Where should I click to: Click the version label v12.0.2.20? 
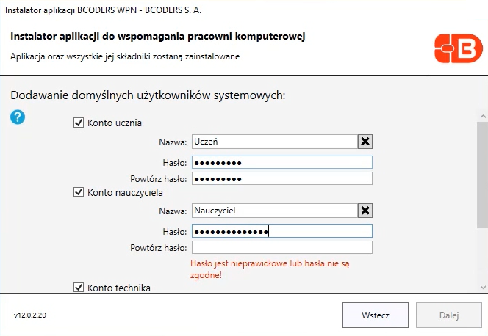point(30,315)
